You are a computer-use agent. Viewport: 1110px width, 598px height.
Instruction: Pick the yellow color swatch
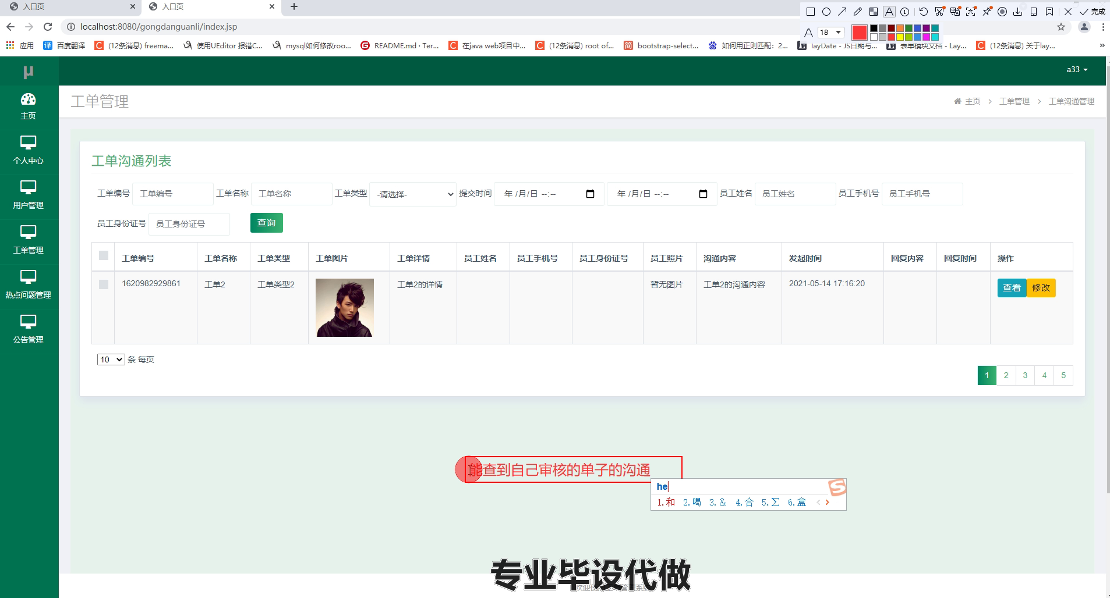pyautogui.click(x=900, y=37)
